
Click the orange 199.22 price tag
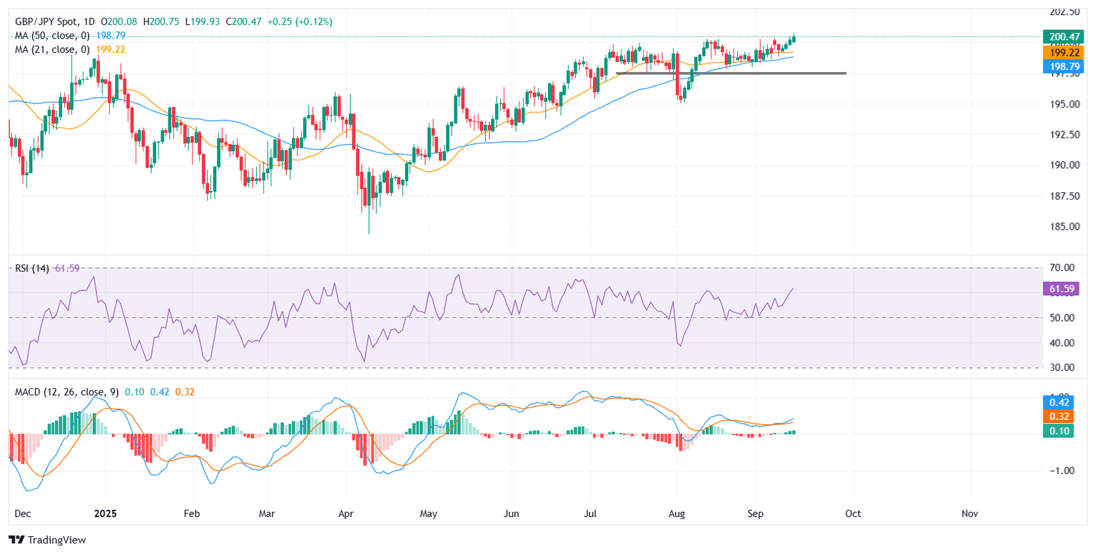(x=1064, y=52)
